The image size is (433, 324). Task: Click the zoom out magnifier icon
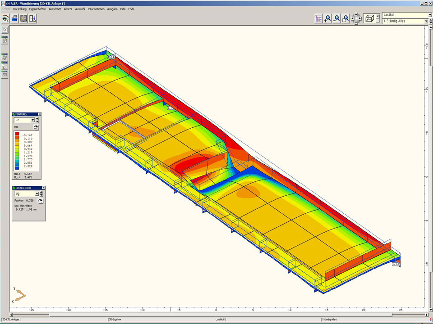click(337, 18)
